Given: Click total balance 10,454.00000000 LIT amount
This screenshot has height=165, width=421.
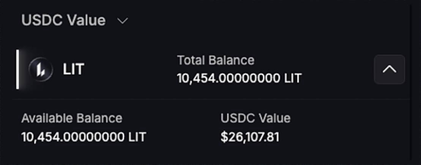Looking at the screenshot, I should click(x=239, y=79).
